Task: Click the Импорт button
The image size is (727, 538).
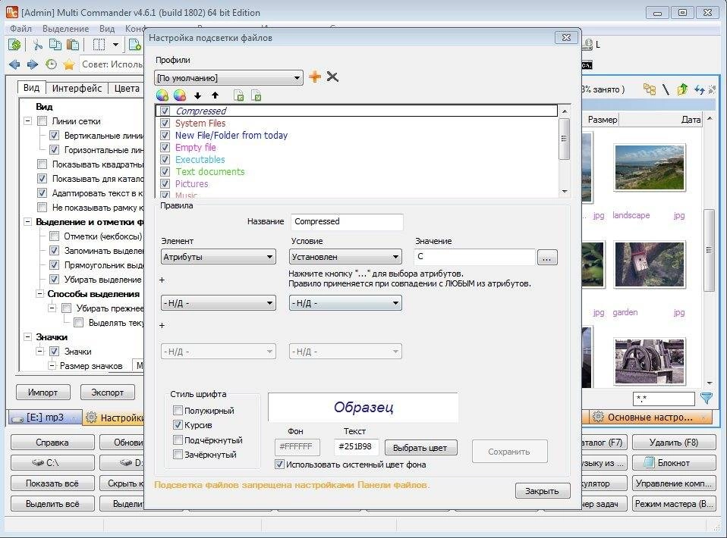Action: click(42, 393)
